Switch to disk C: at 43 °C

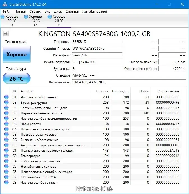36,20
